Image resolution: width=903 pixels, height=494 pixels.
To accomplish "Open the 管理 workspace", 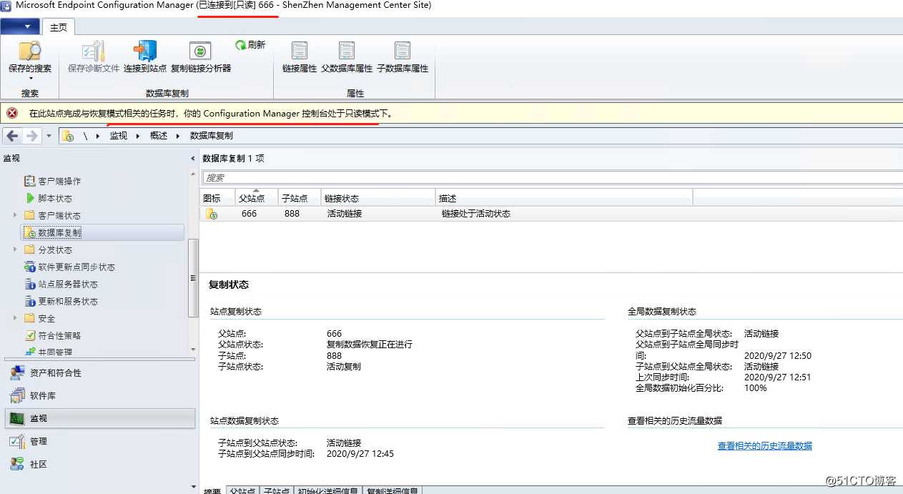I will (x=99, y=441).
